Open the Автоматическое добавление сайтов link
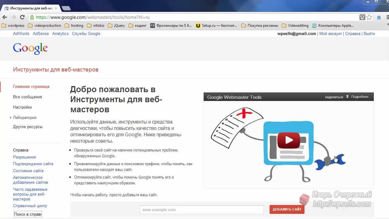 coord(30,180)
